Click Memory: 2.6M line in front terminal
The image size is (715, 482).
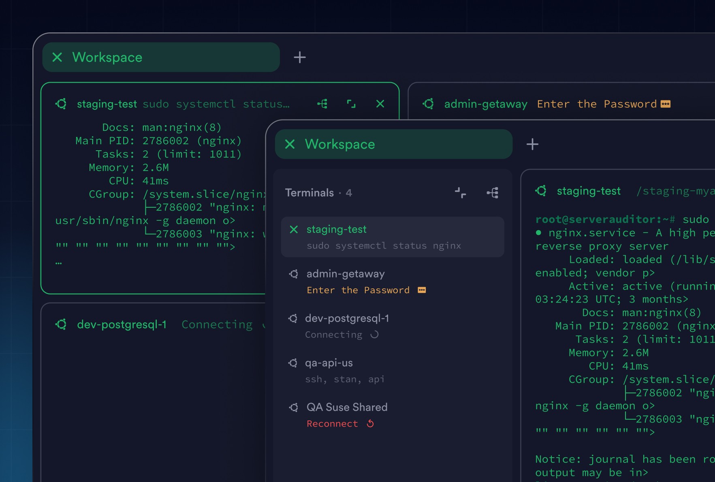pyautogui.click(x=608, y=353)
